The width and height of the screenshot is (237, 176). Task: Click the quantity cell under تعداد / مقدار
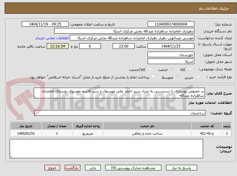(57, 133)
